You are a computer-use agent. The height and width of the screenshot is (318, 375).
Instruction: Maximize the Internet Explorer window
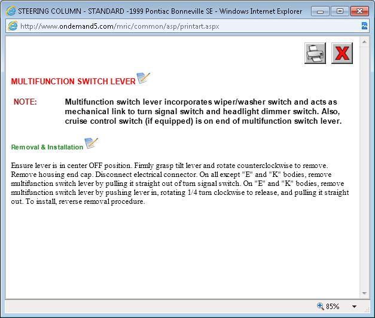(340, 11)
